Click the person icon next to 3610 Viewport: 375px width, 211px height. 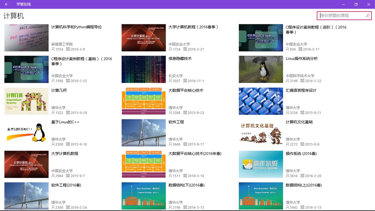287,176
